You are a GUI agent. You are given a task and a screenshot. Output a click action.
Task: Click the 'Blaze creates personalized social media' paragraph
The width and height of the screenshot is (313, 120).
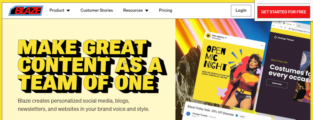tap(83, 105)
